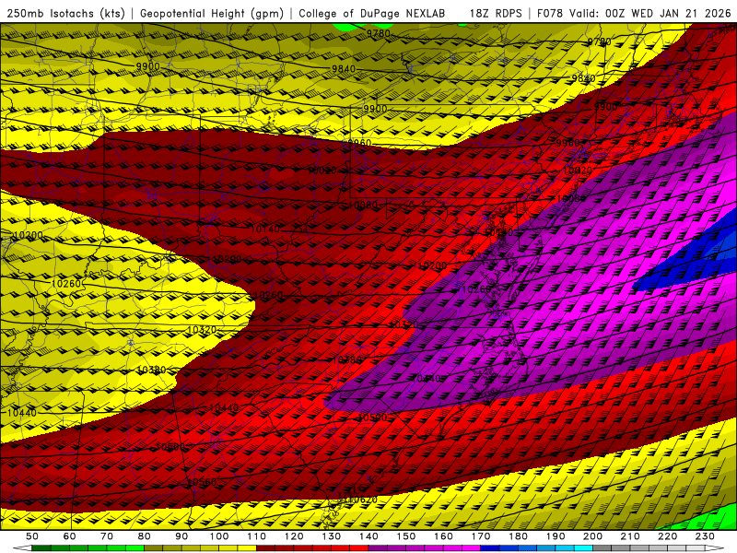737x553 pixels.
Task: Click the 90 value on the color legend
Action: pyautogui.click(x=181, y=536)
